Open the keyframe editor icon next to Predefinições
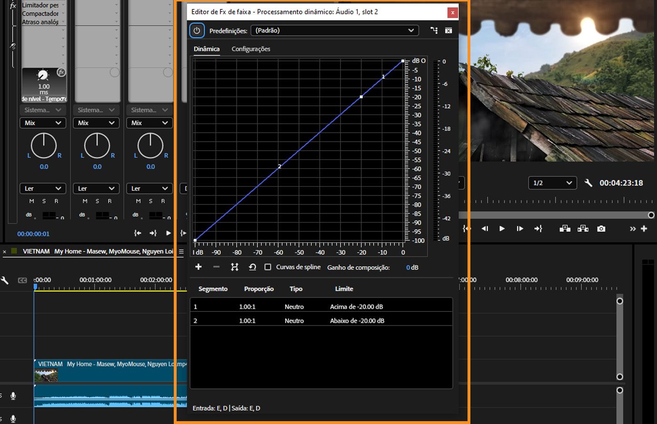The height and width of the screenshot is (424, 657). [x=433, y=30]
